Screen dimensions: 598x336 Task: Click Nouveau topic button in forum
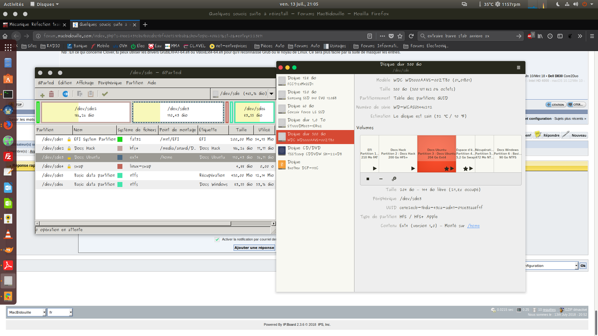(575, 135)
